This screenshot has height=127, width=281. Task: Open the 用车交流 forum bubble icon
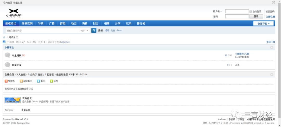8,65
